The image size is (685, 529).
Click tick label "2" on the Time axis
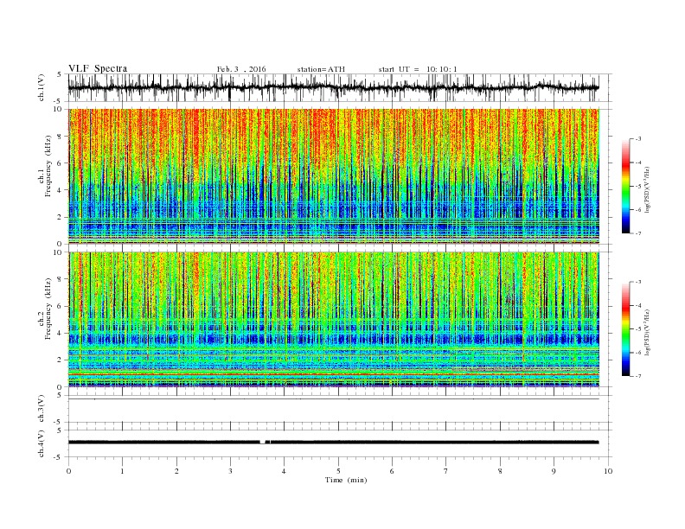click(x=176, y=471)
